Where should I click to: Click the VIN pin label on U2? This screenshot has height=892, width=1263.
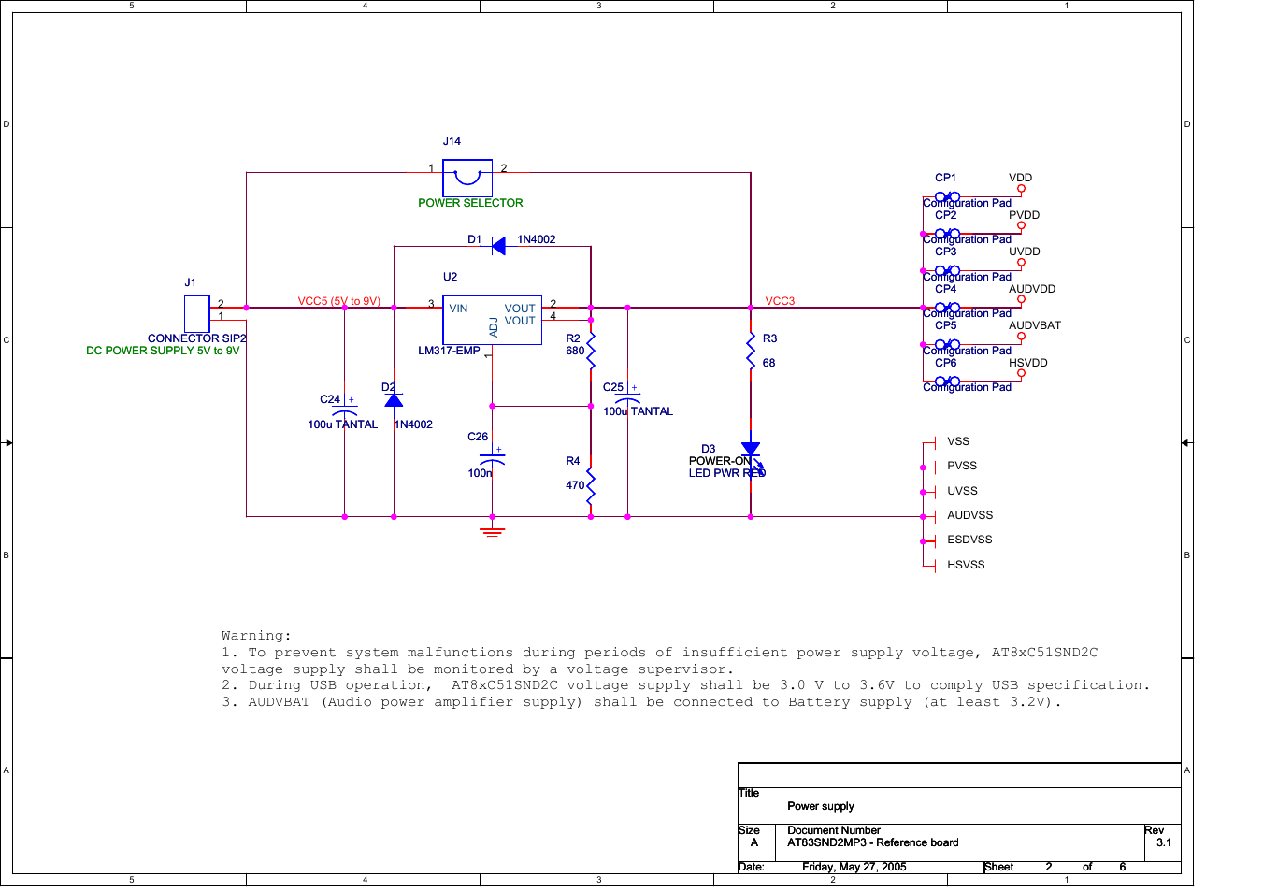458,309
